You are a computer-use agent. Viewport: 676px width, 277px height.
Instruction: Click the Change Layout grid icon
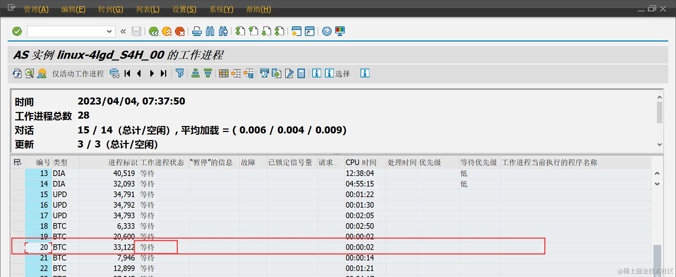[224, 73]
